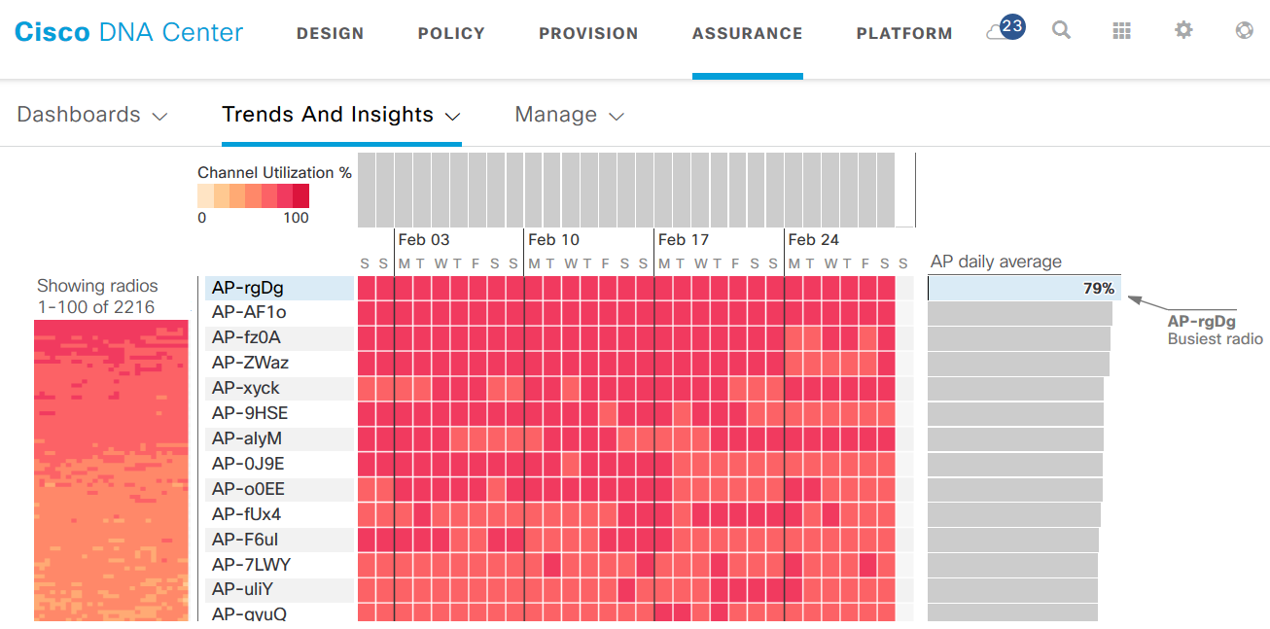Expand the Manage dropdown chevron
The height and width of the screenshot is (629, 1270).
coord(616,116)
